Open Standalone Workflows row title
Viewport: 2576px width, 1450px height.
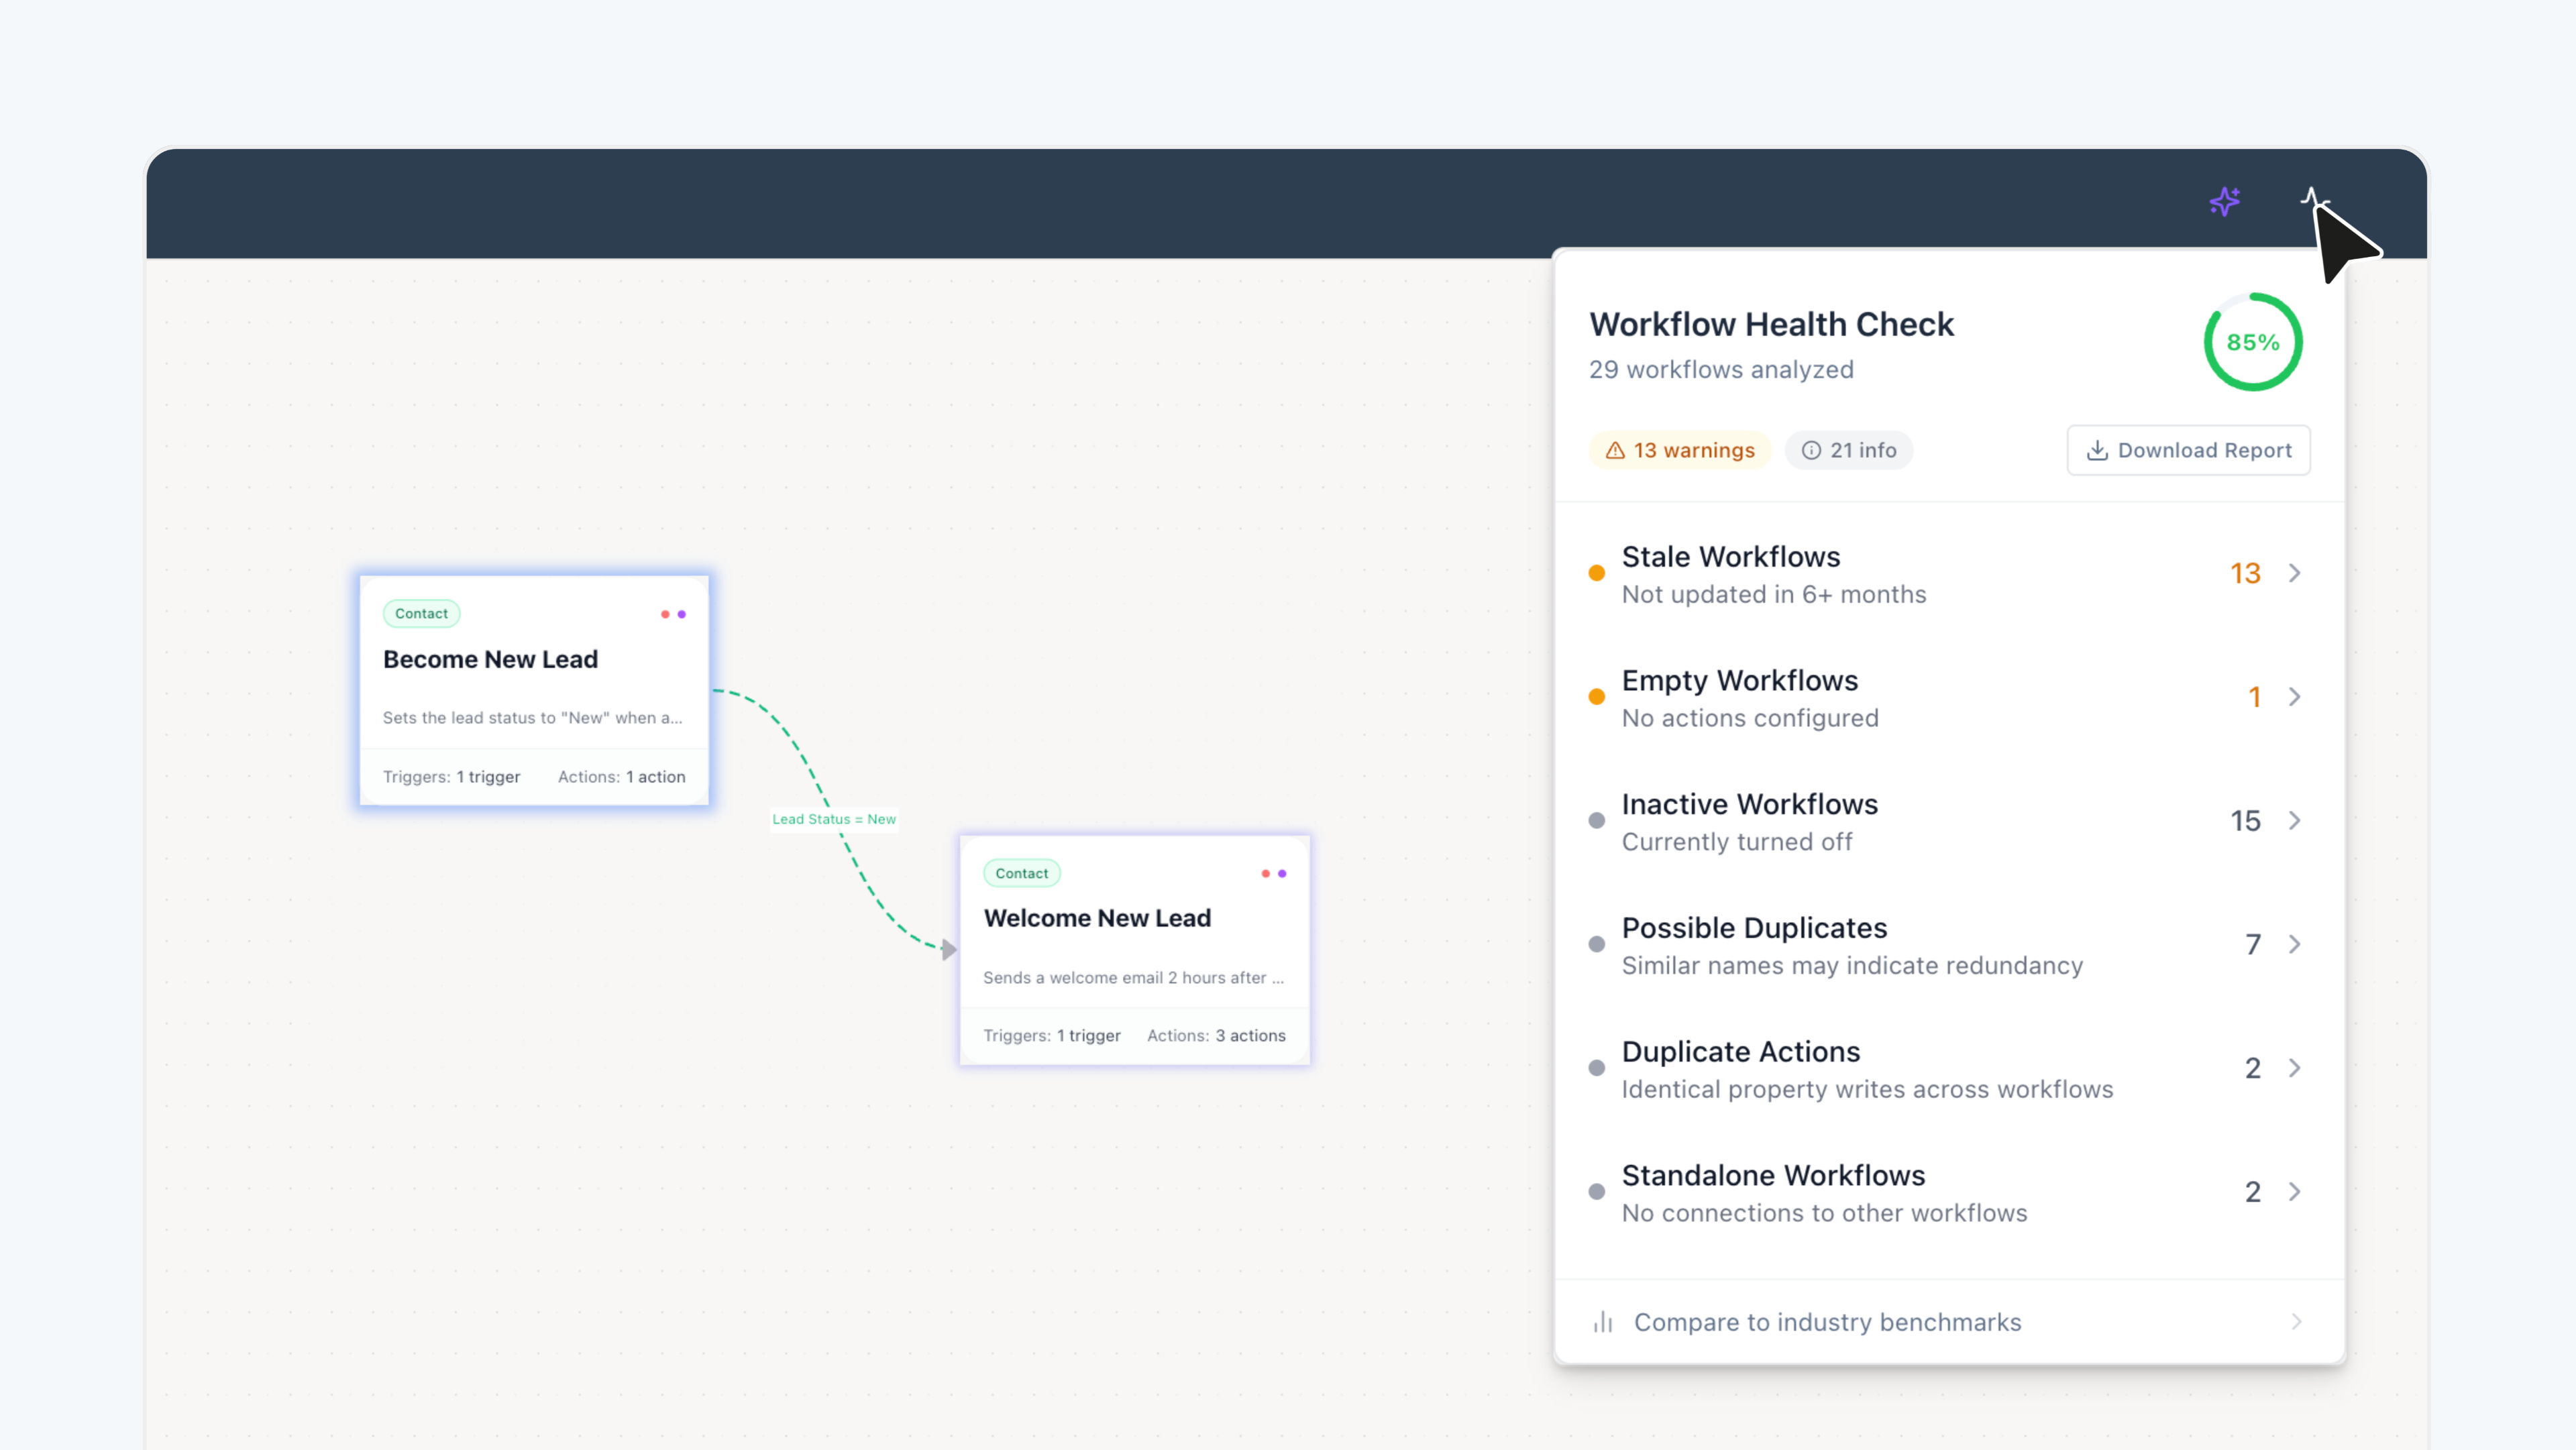click(1773, 1175)
